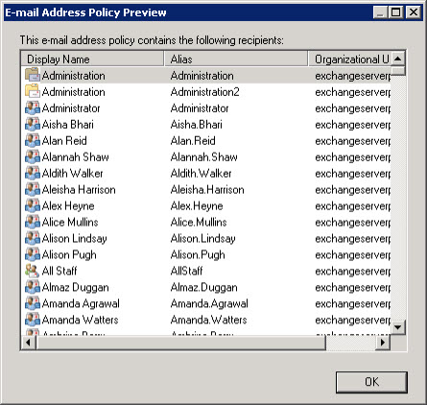
Task: Click the mailbox icon for Almaz Duggan
Action: pyautogui.click(x=33, y=287)
